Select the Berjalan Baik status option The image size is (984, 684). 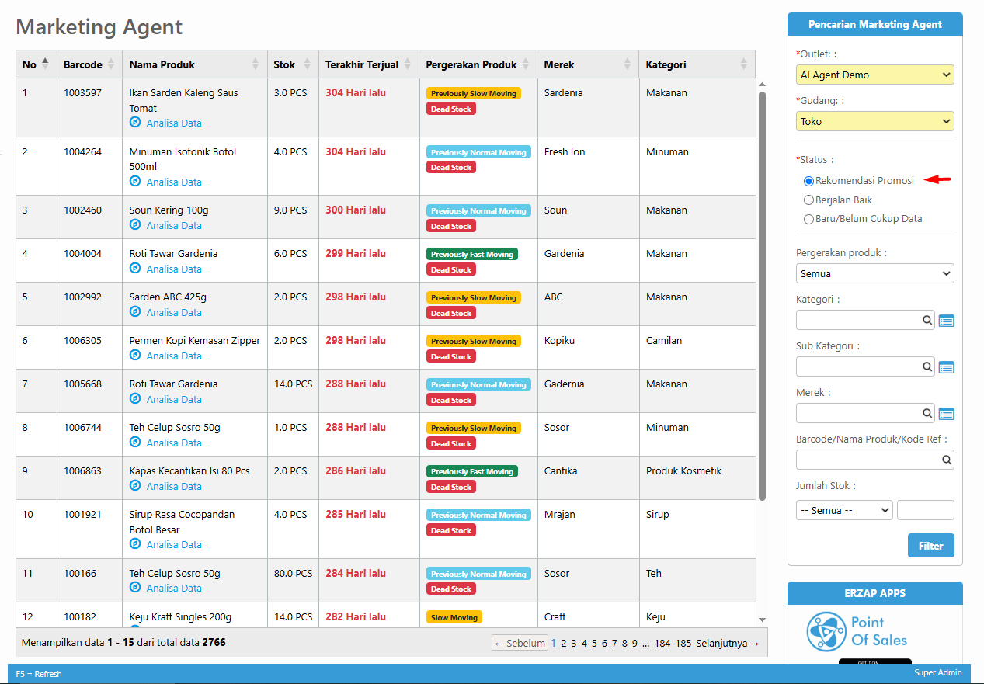808,200
